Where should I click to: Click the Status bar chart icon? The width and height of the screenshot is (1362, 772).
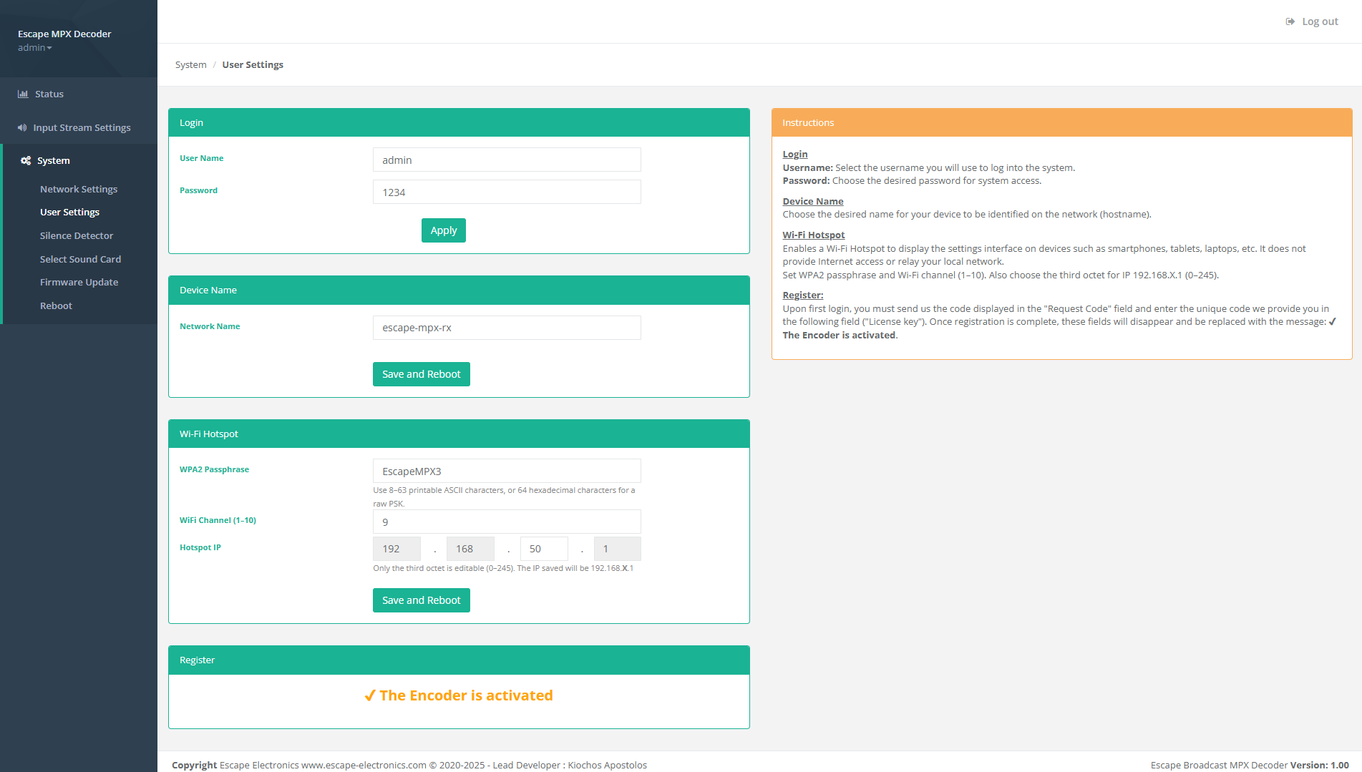coord(23,94)
